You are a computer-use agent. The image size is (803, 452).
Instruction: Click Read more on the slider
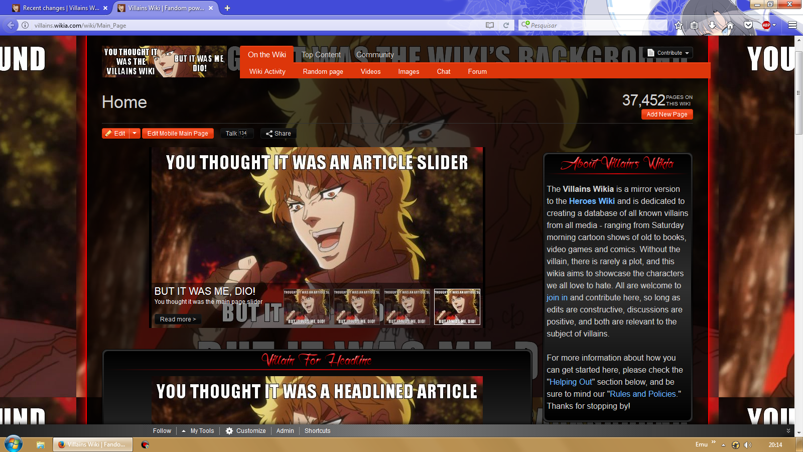tap(178, 319)
